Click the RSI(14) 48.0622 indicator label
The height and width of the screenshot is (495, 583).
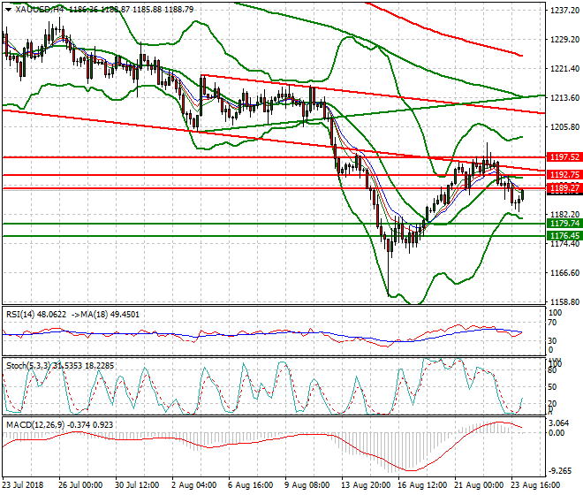(x=36, y=315)
